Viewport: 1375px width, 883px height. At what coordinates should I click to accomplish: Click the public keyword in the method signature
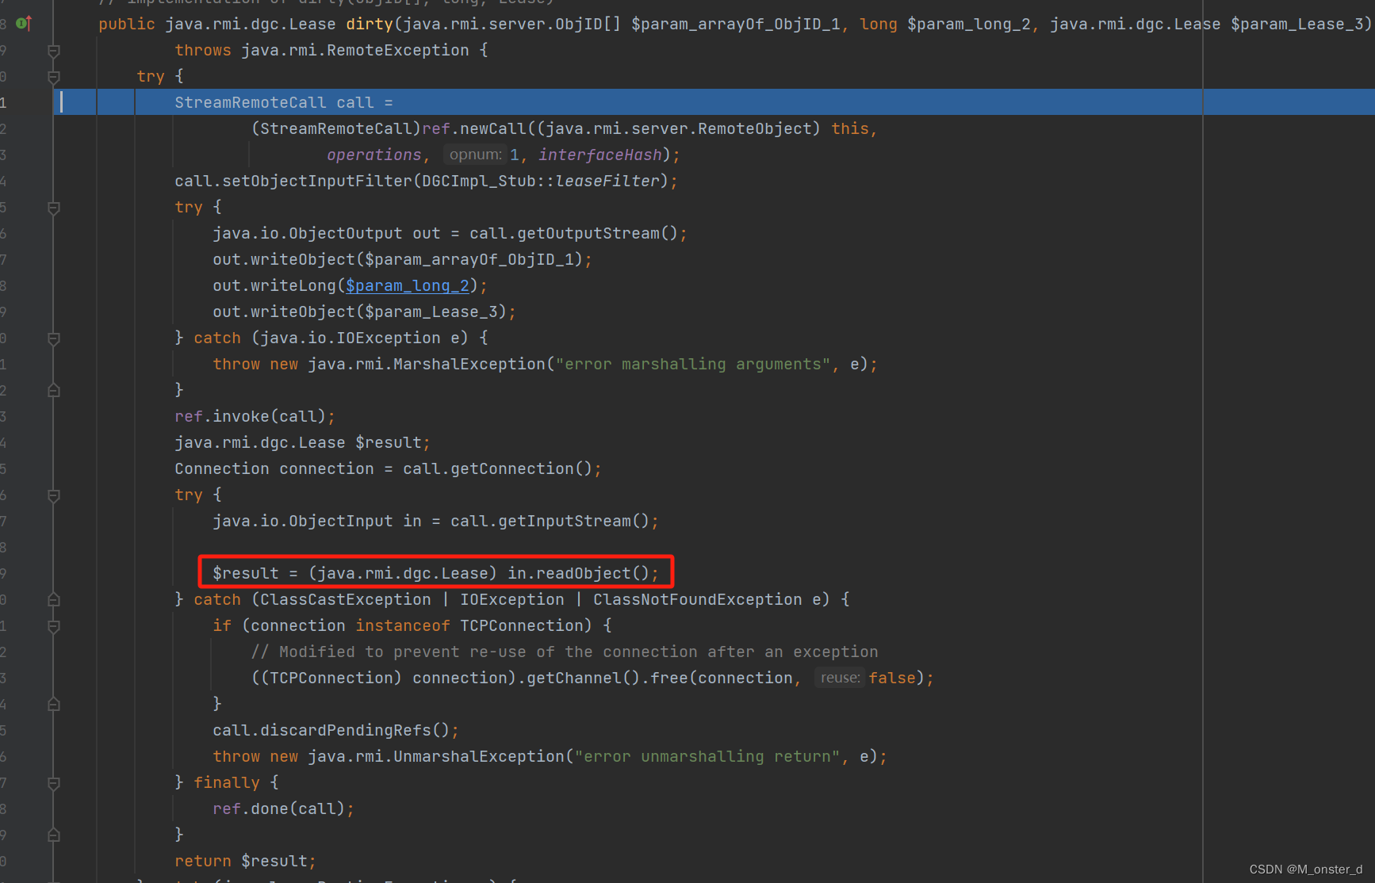coord(127,24)
